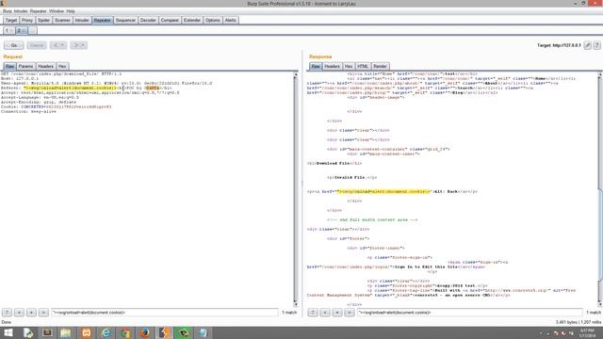Open the Window menu
603x339 pixels.
click(x=57, y=11)
